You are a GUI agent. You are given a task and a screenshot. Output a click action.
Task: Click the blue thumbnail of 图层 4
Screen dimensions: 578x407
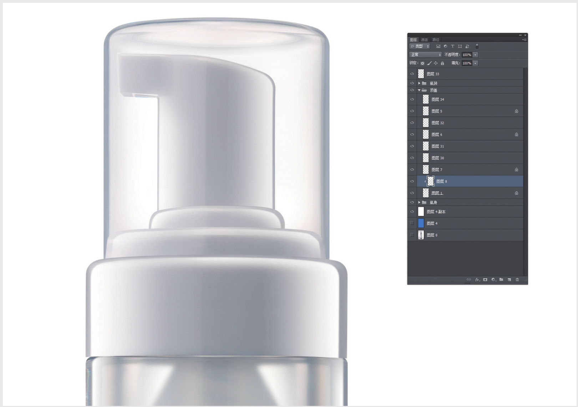(421, 223)
